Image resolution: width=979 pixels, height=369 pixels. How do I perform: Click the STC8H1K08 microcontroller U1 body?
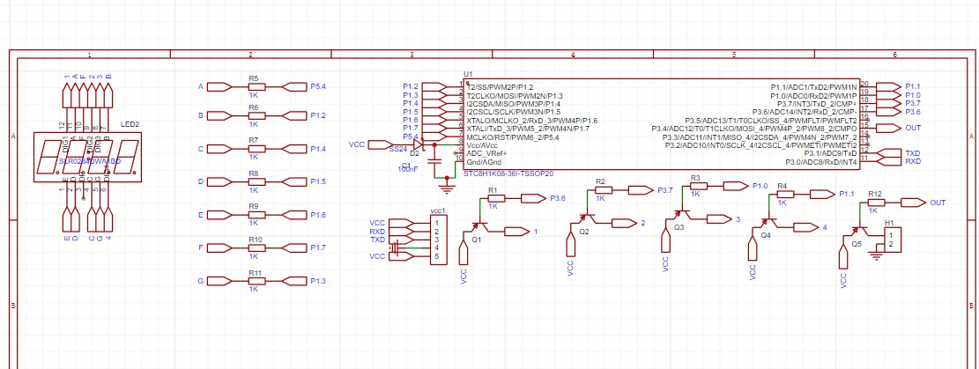661,123
